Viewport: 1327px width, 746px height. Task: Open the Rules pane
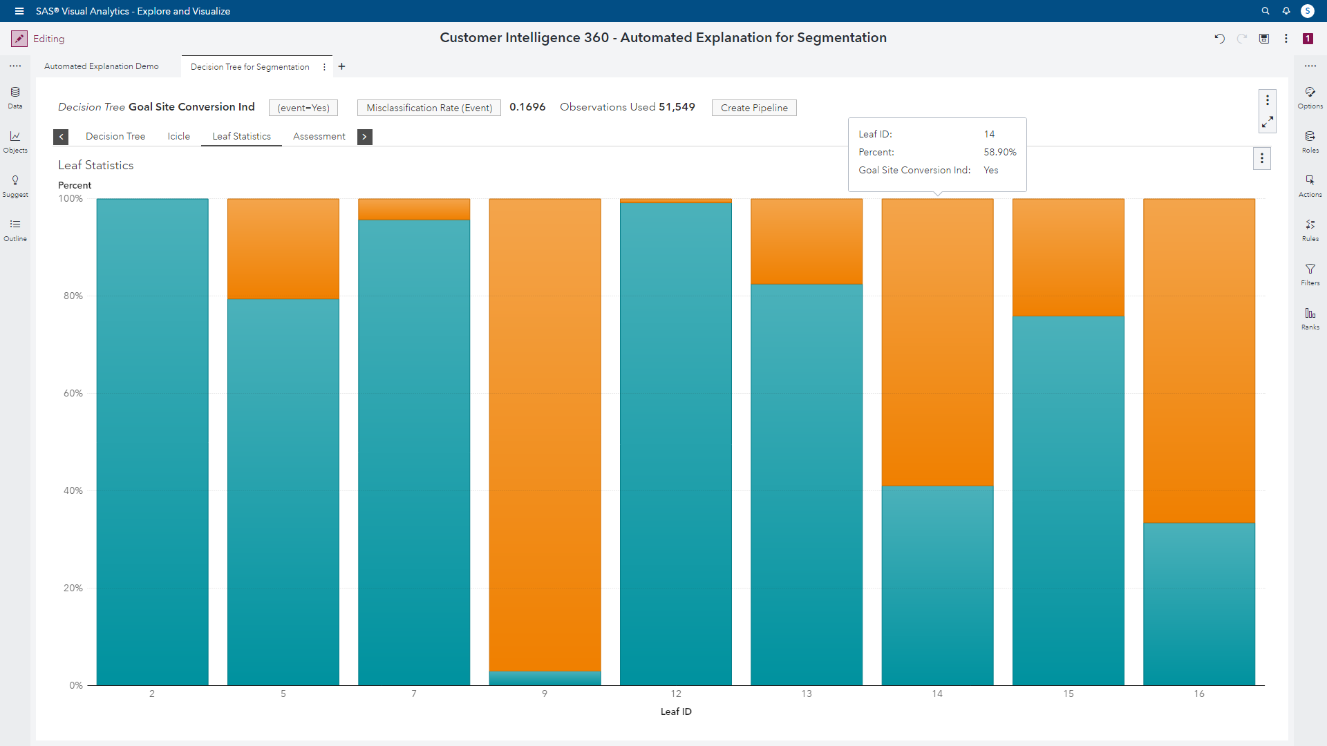pos(1310,230)
